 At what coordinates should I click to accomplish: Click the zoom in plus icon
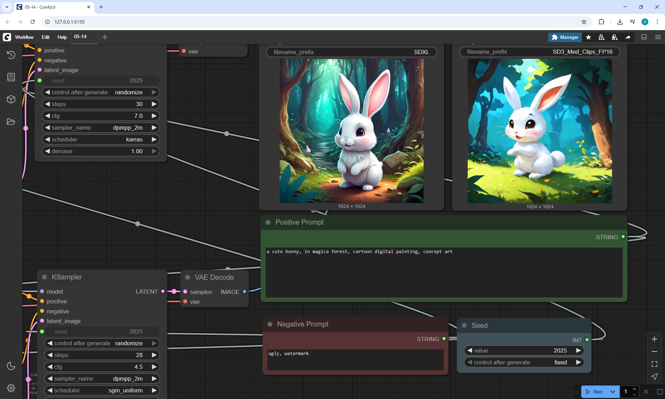[654, 339]
